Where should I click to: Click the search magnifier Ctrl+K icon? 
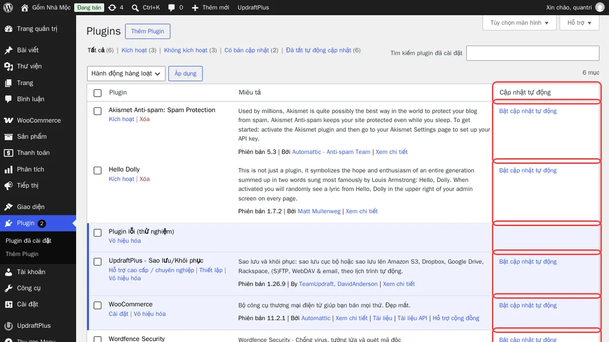tap(135, 8)
